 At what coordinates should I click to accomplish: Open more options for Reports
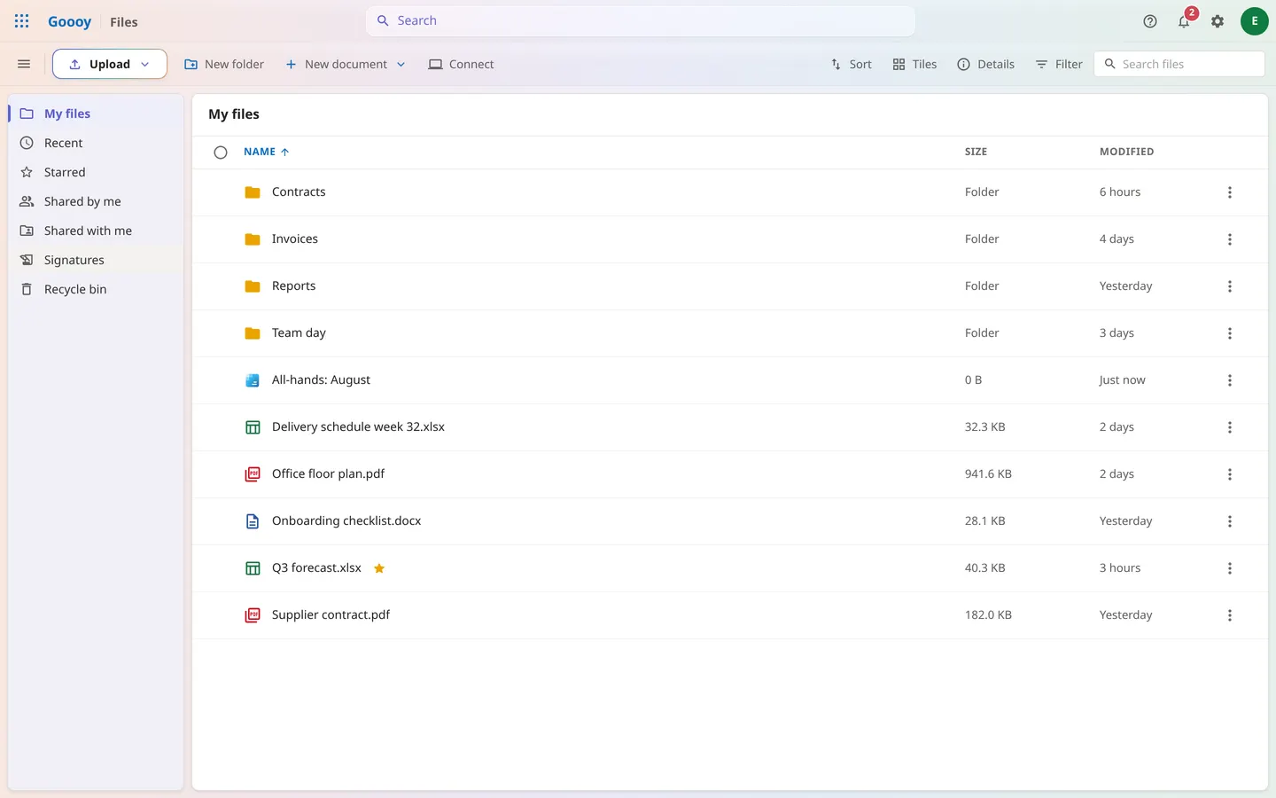click(x=1229, y=286)
